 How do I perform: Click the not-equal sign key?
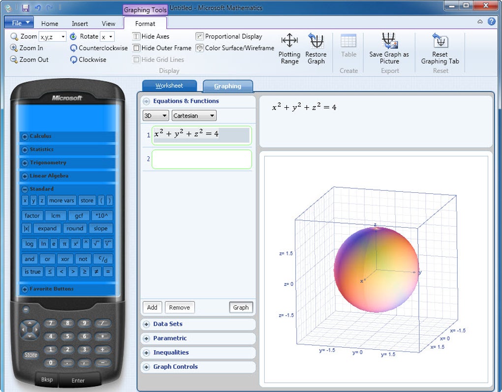[x=96, y=271]
